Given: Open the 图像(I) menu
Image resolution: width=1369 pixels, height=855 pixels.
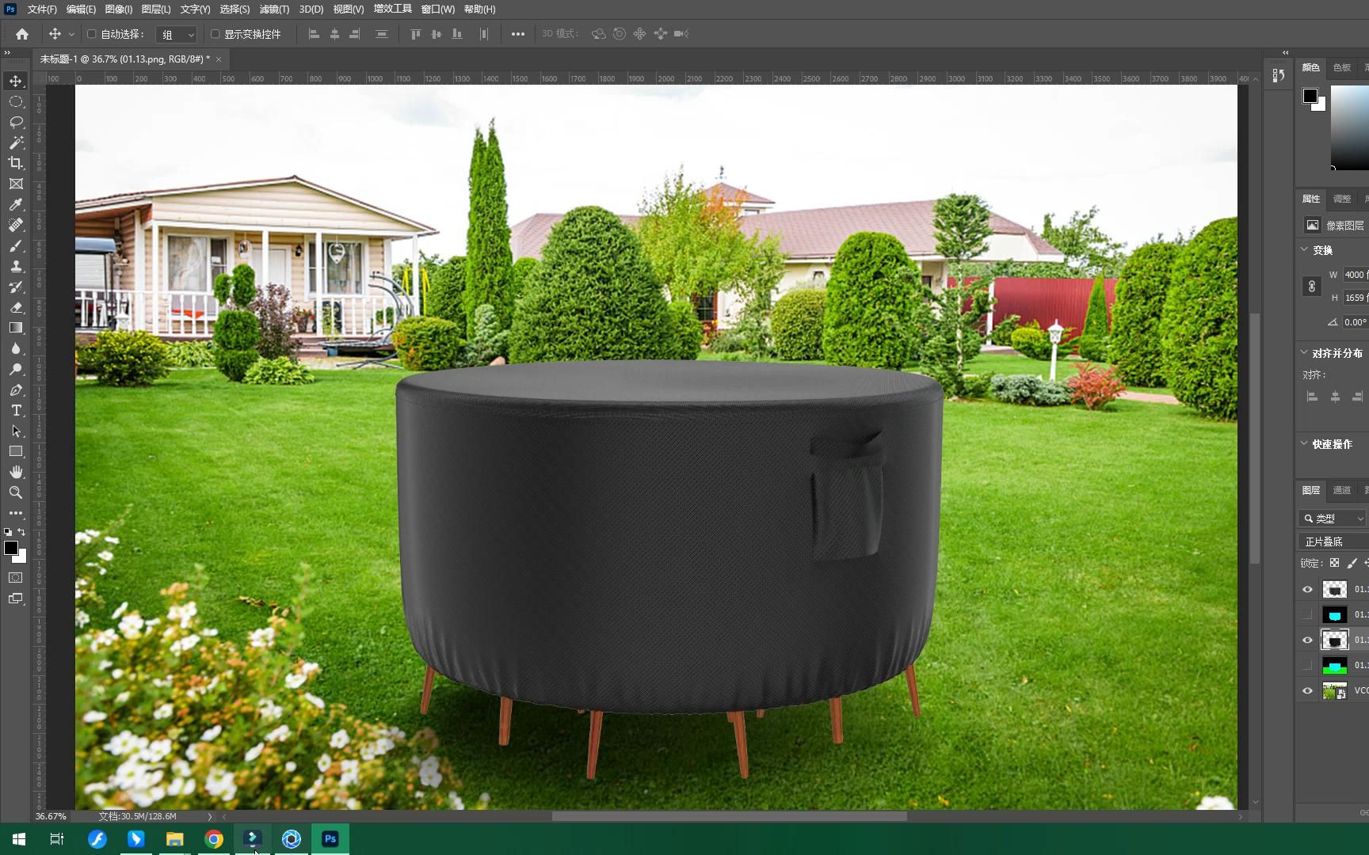Looking at the screenshot, I should click(119, 9).
